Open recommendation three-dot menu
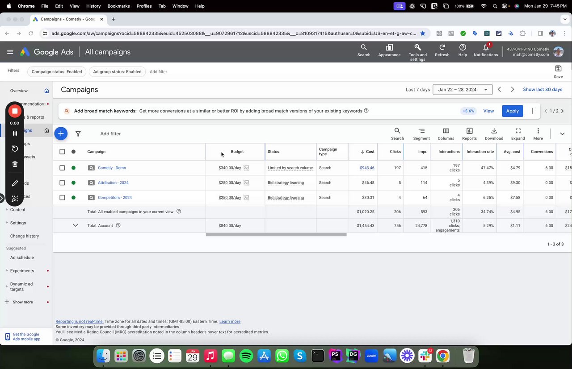 [532, 111]
